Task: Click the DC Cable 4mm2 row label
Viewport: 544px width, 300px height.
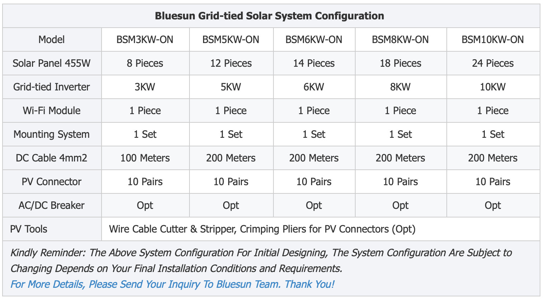Action: point(52,158)
